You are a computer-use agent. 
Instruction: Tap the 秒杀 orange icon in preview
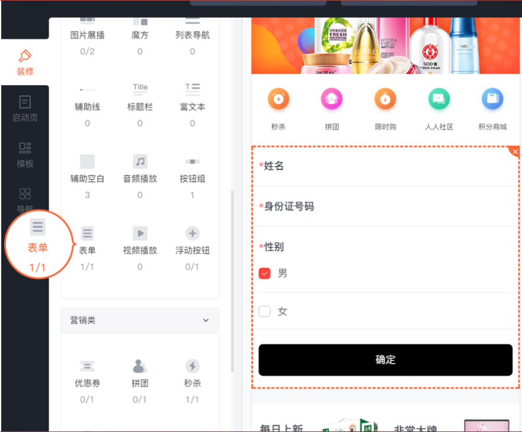point(278,99)
